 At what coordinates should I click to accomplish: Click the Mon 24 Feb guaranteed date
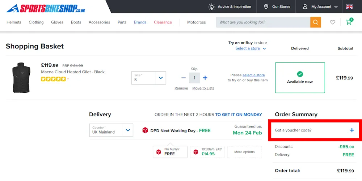(247, 133)
